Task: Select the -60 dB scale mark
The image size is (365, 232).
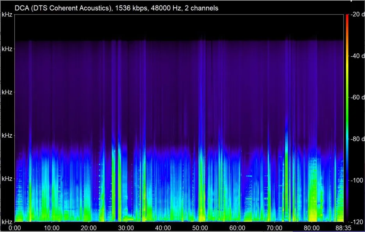Action: click(357, 97)
